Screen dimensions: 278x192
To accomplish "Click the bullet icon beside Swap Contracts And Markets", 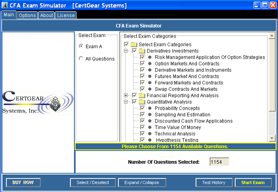I will tap(150, 89).
